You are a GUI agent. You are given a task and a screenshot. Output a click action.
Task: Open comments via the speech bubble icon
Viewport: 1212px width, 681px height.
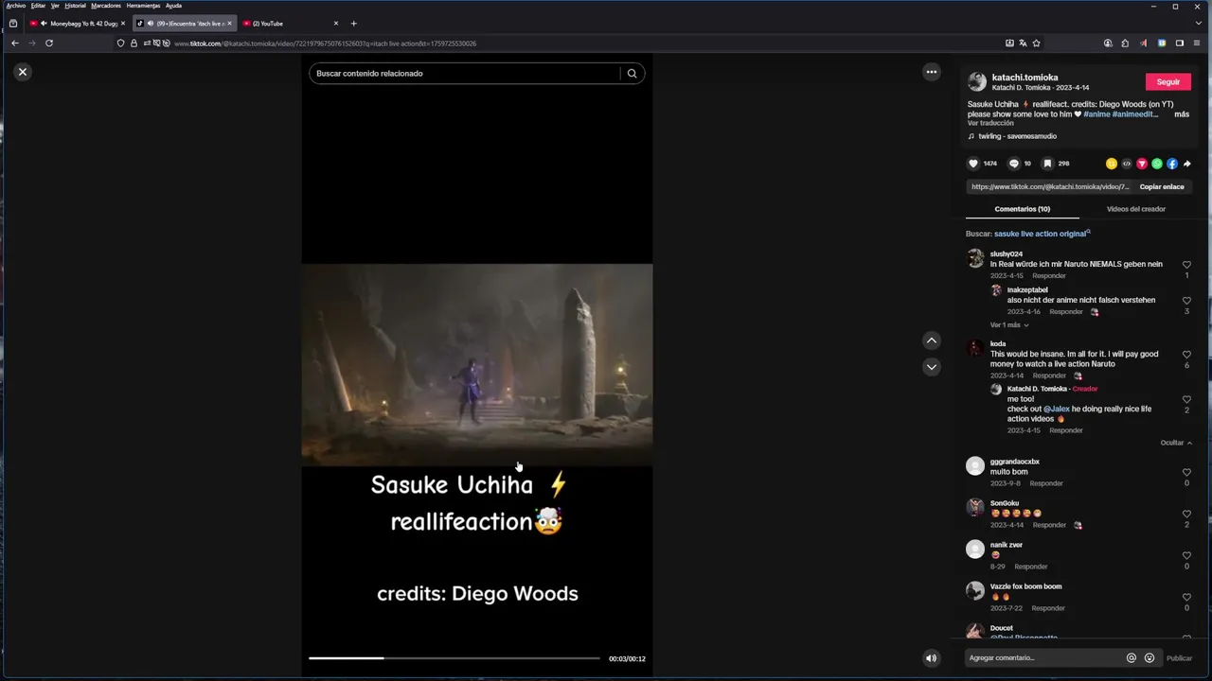click(1014, 164)
